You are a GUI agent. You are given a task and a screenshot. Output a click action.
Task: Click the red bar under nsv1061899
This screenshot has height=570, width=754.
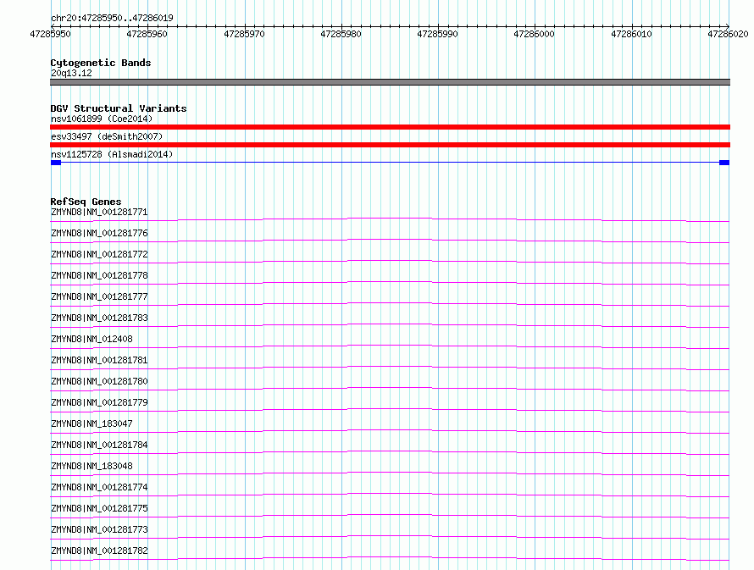pos(390,127)
